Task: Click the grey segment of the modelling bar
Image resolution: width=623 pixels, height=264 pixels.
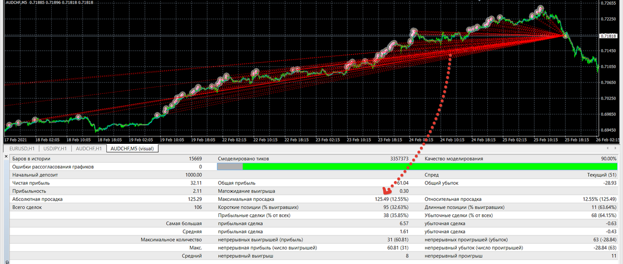Action: 230,167
